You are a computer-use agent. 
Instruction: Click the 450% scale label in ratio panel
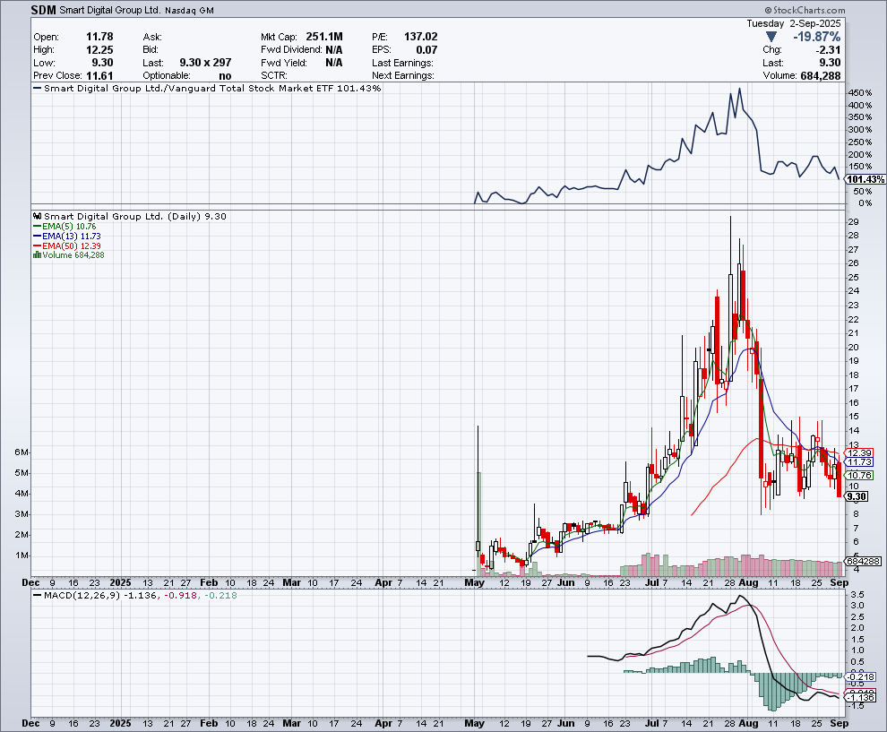860,93
